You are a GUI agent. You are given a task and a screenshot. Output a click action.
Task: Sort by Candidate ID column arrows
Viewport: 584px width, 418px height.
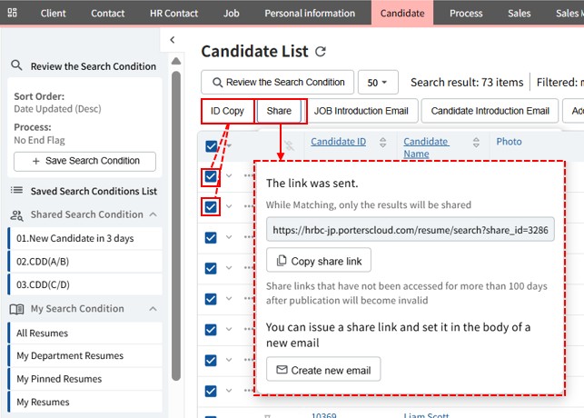pos(382,142)
